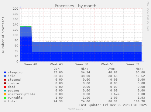Click the 'Last update' timestamp text
Screen dimensions: 151x112
113,105
